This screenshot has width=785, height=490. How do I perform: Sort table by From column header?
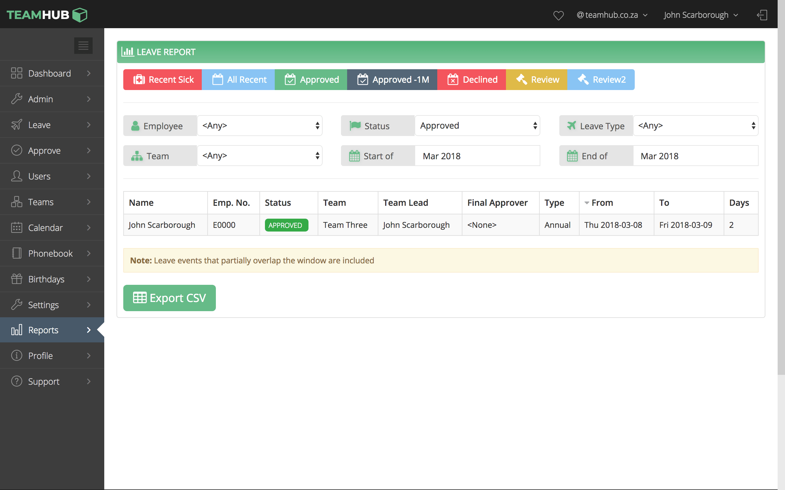(602, 203)
